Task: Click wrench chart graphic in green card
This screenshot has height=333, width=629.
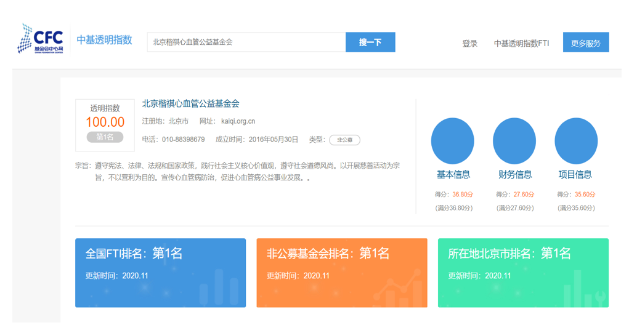Action: [584, 289]
